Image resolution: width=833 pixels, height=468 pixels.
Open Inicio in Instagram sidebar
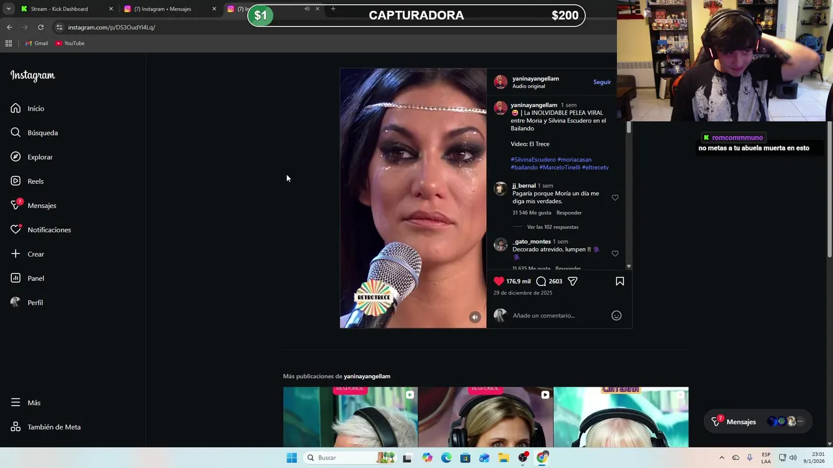tap(27, 109)
